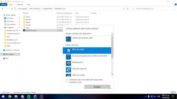Open Red in the navigation pane

tap(7, 58)
